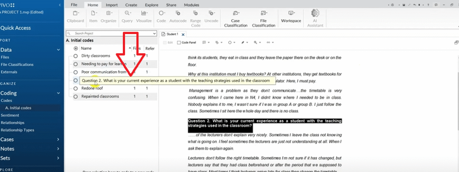The image size is (459, 172).
Task: Open Files under Data
Action: (x=5, y=57)
